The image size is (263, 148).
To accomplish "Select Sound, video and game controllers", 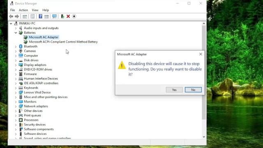I will coord(48,138).
